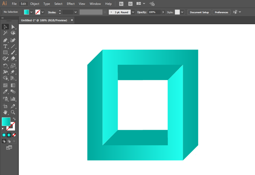255x175 pixels.
Task: Open the Effect menu
Action: [71, 4]
